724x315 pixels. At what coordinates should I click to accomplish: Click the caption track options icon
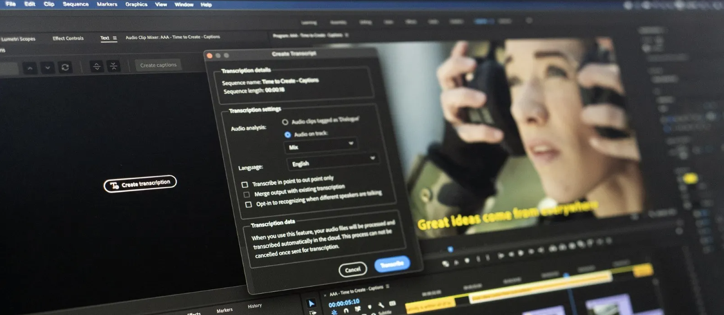[x=392, y=303]
